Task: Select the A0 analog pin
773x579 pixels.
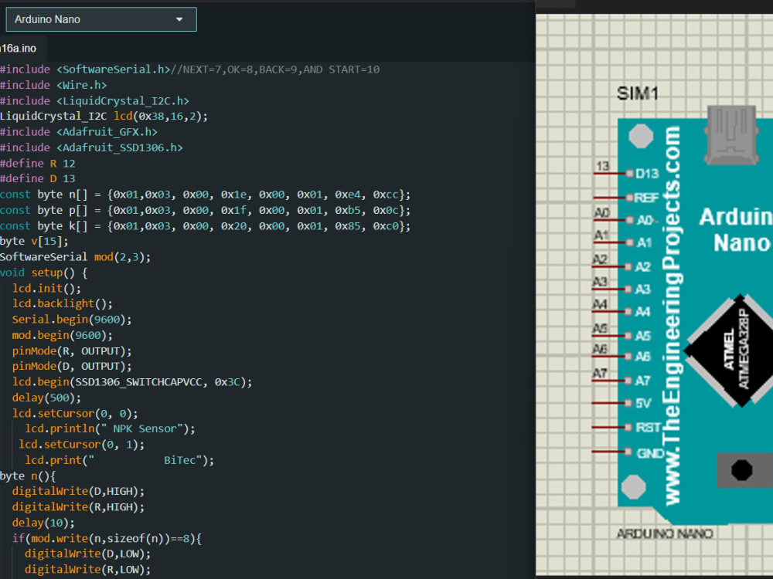Action: (x=644, y=220)
